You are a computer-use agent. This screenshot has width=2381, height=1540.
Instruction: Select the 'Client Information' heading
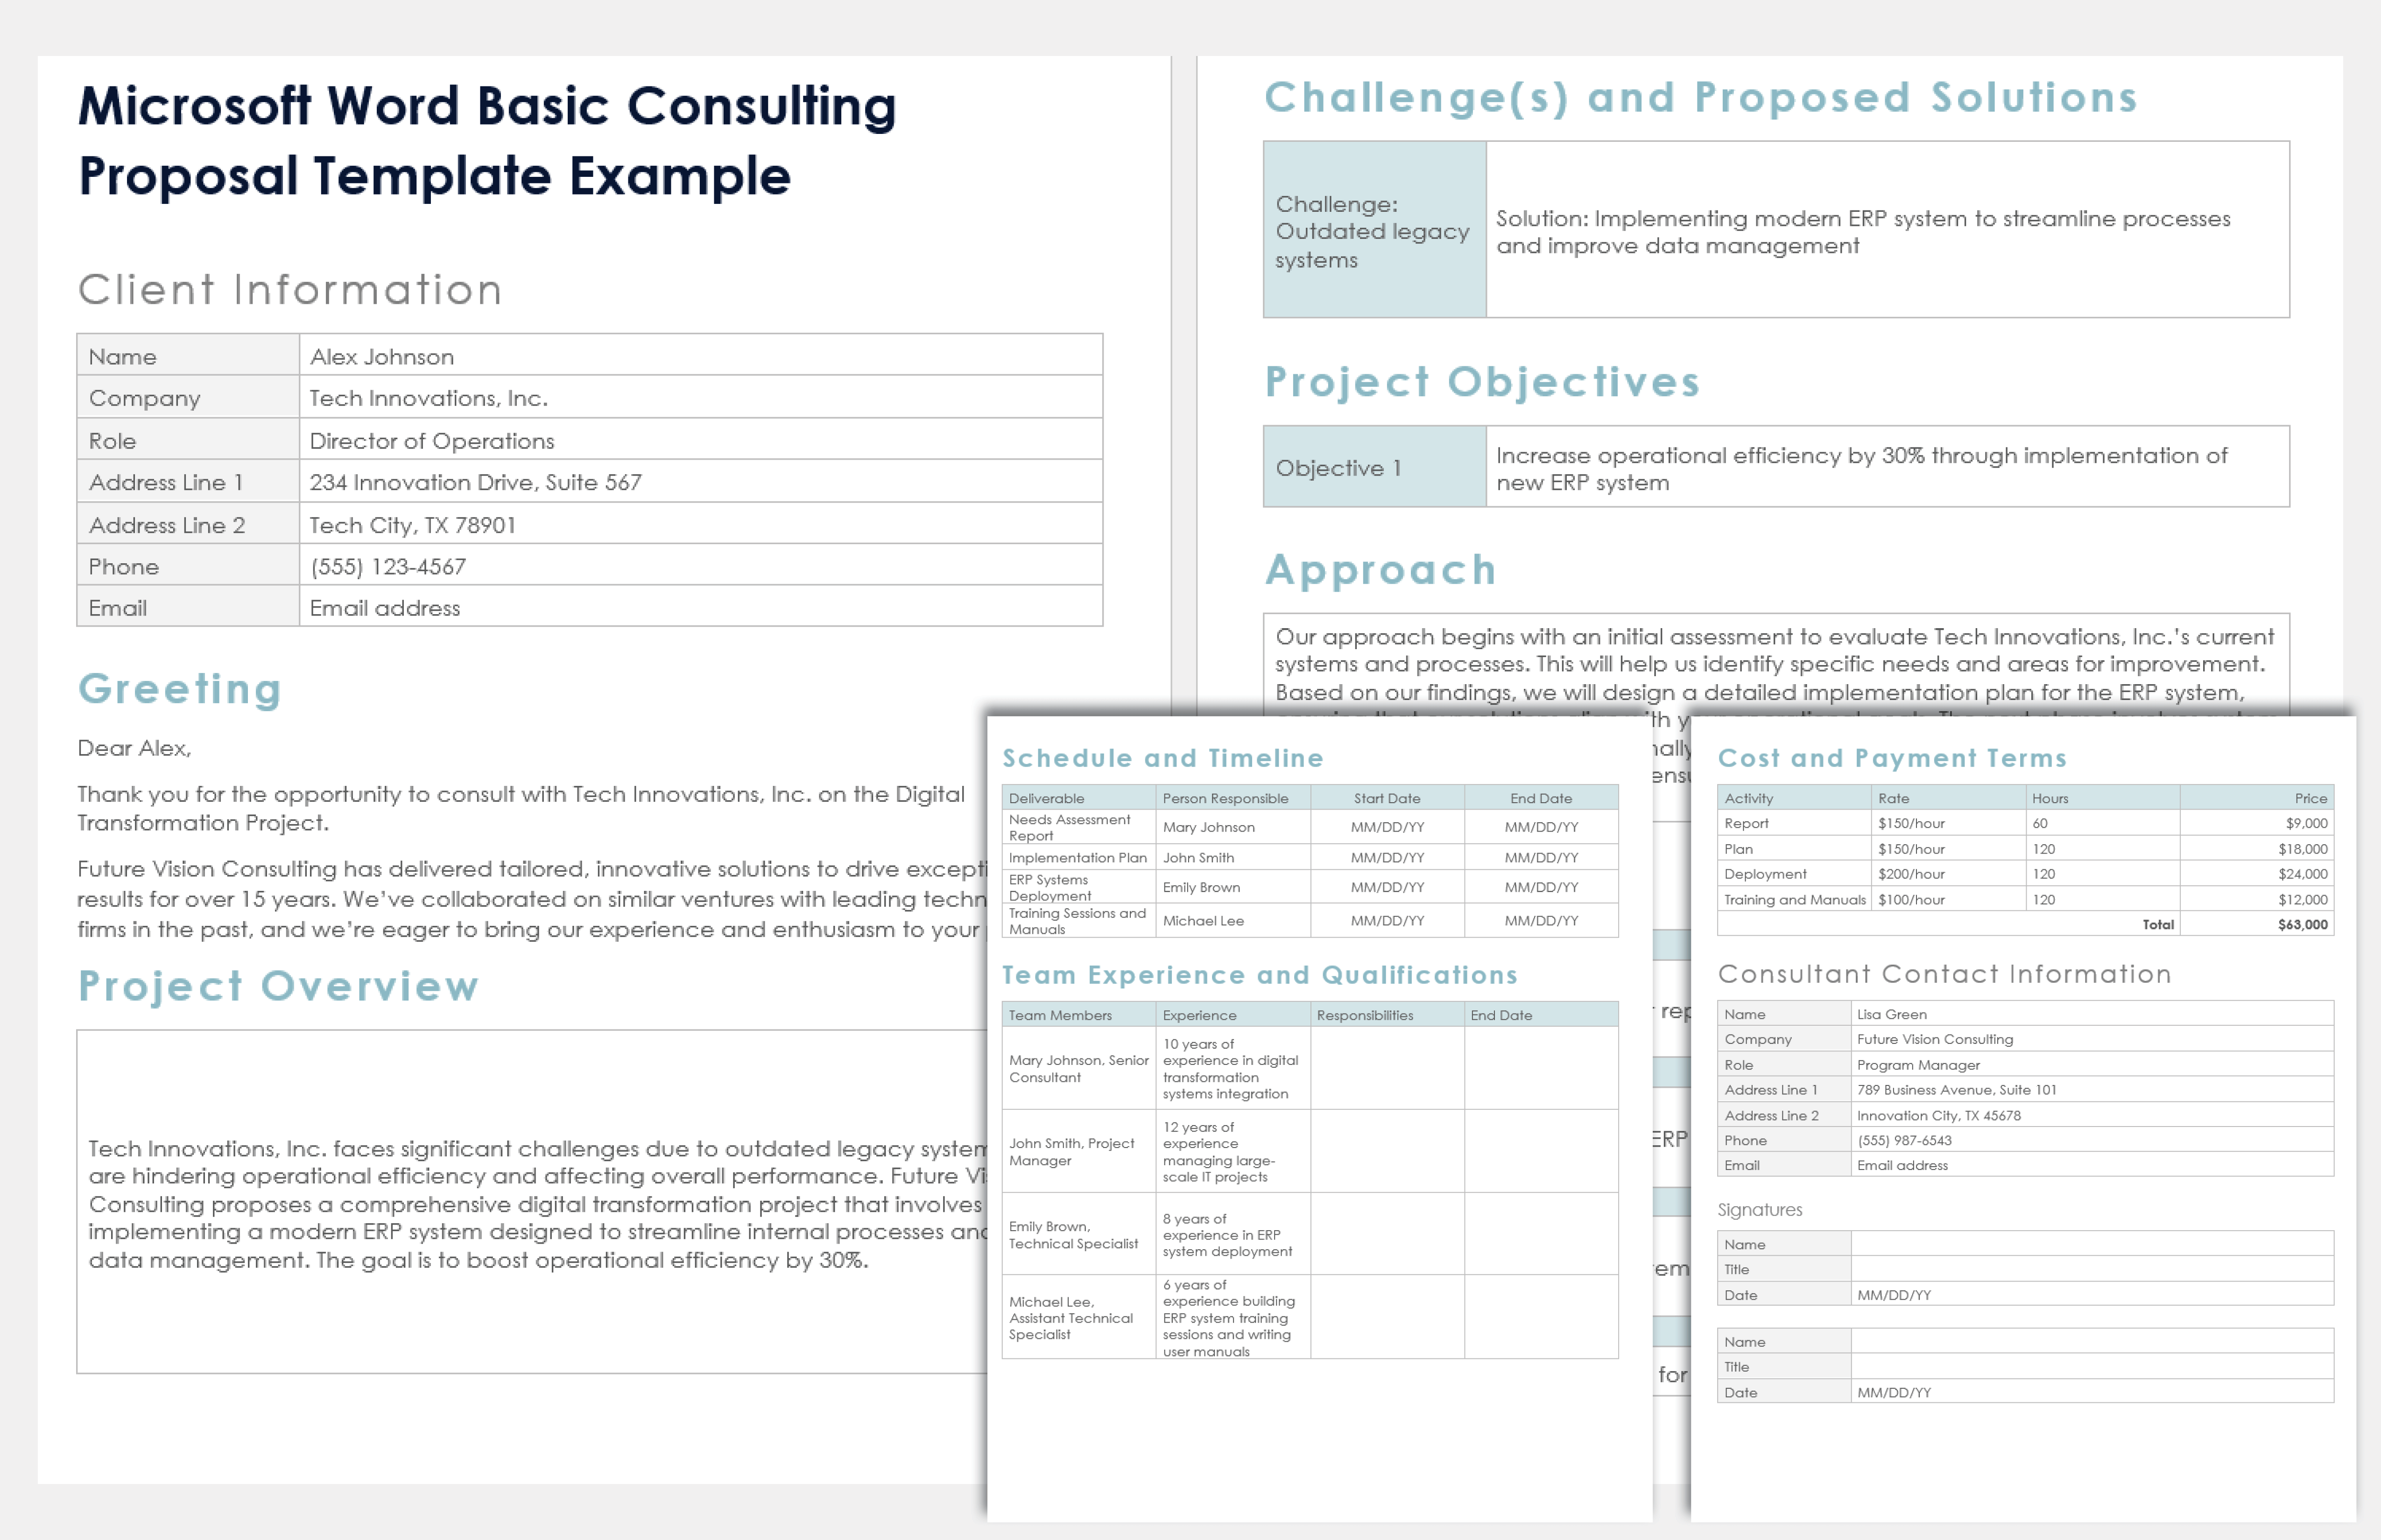290,290
